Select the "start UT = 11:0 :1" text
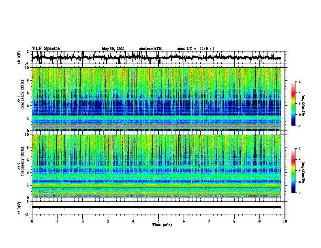This screenshot has height=248, width=321. pyautogui.click(x=196, y=49)
